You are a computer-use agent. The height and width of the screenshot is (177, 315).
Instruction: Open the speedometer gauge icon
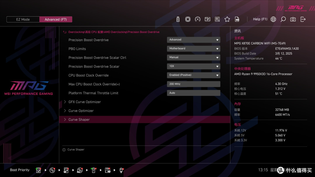pyautogui.click(x=197, y=19)
